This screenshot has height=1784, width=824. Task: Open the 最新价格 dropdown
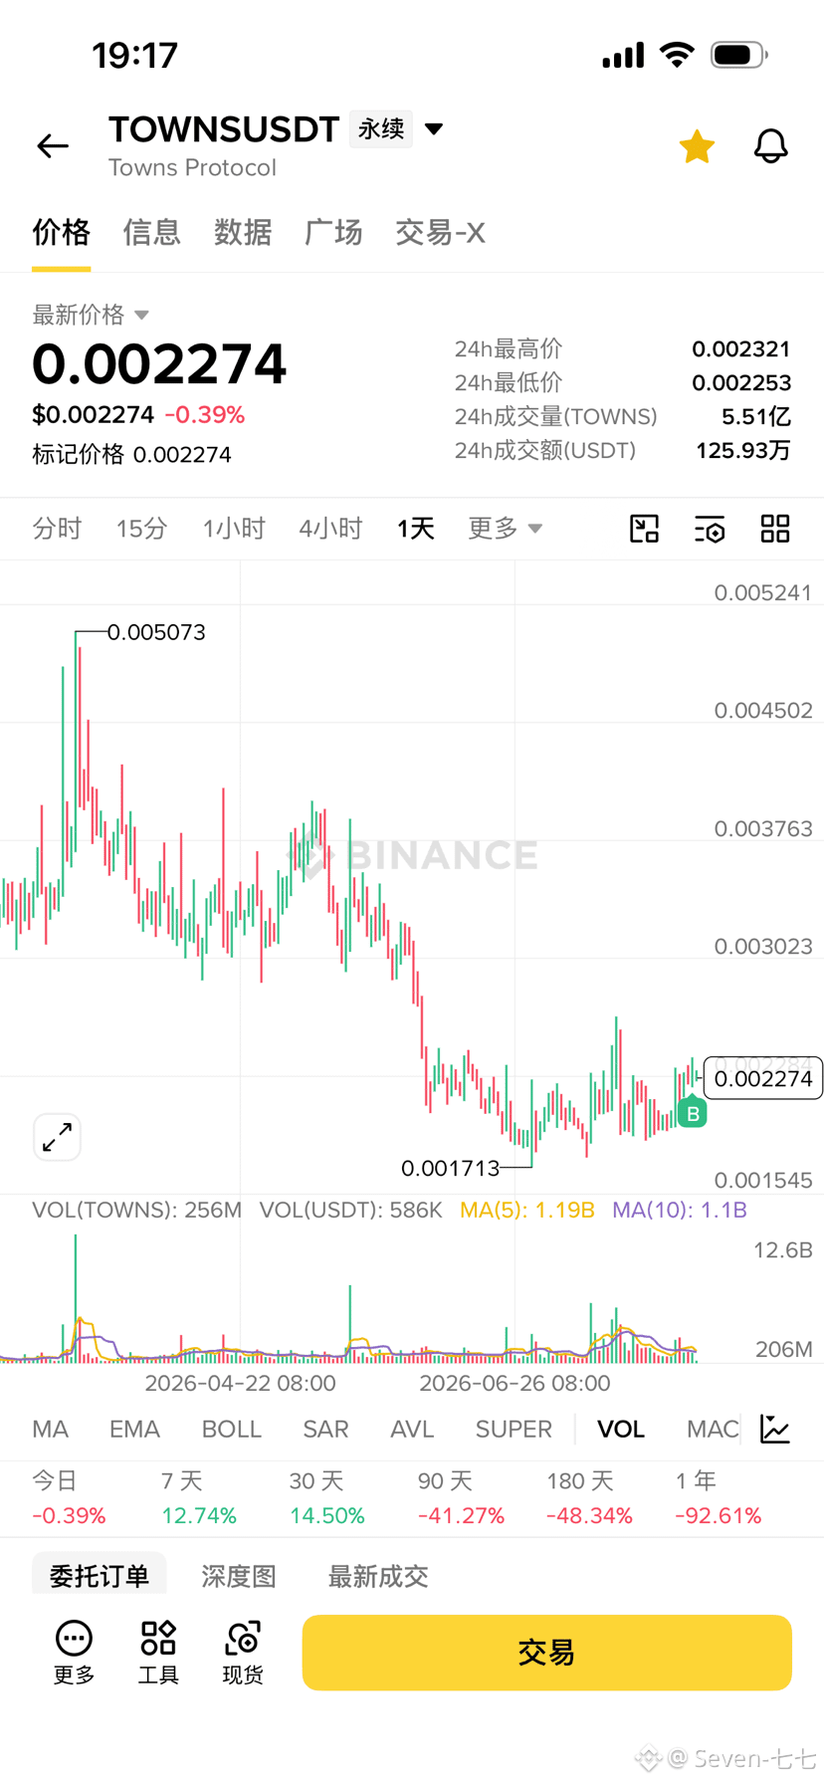tap(91, 315)
